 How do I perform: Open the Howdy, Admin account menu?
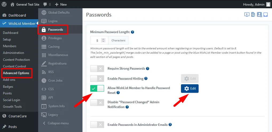pyautogui.click(x=254, y=5)
